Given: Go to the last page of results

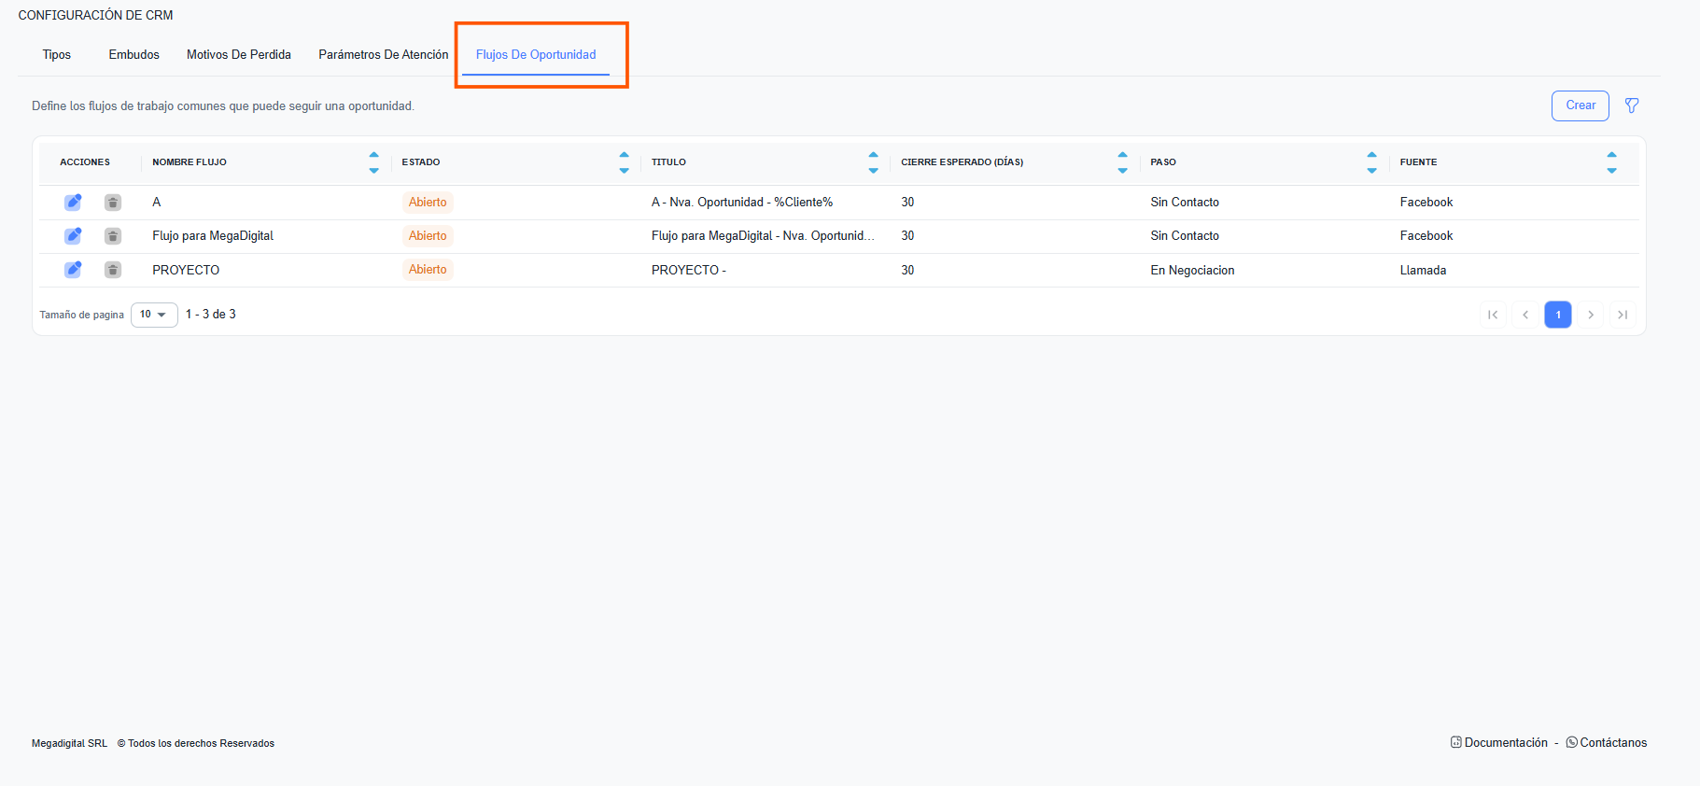Looking at the screenshot, I should tap(1623, 315).
